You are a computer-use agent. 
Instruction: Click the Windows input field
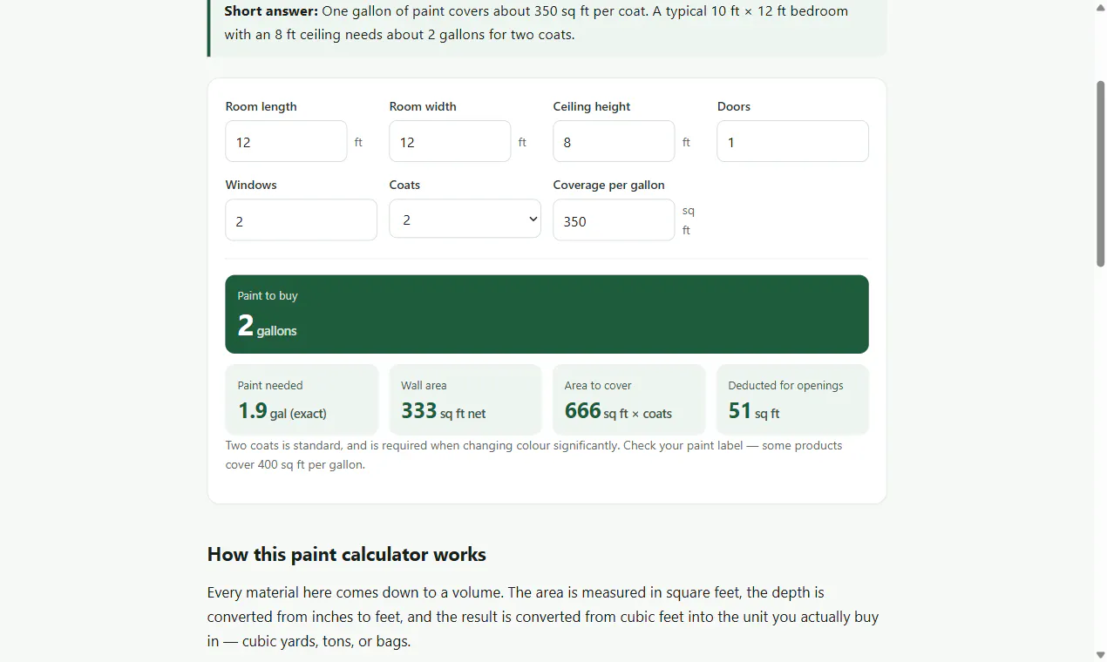[x=301, y=220]
